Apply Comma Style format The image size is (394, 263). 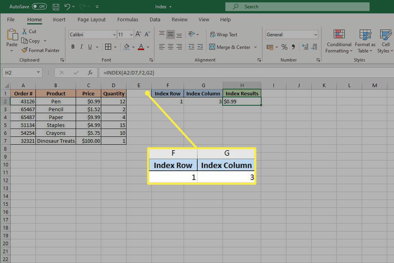click(x=293, y=47)
